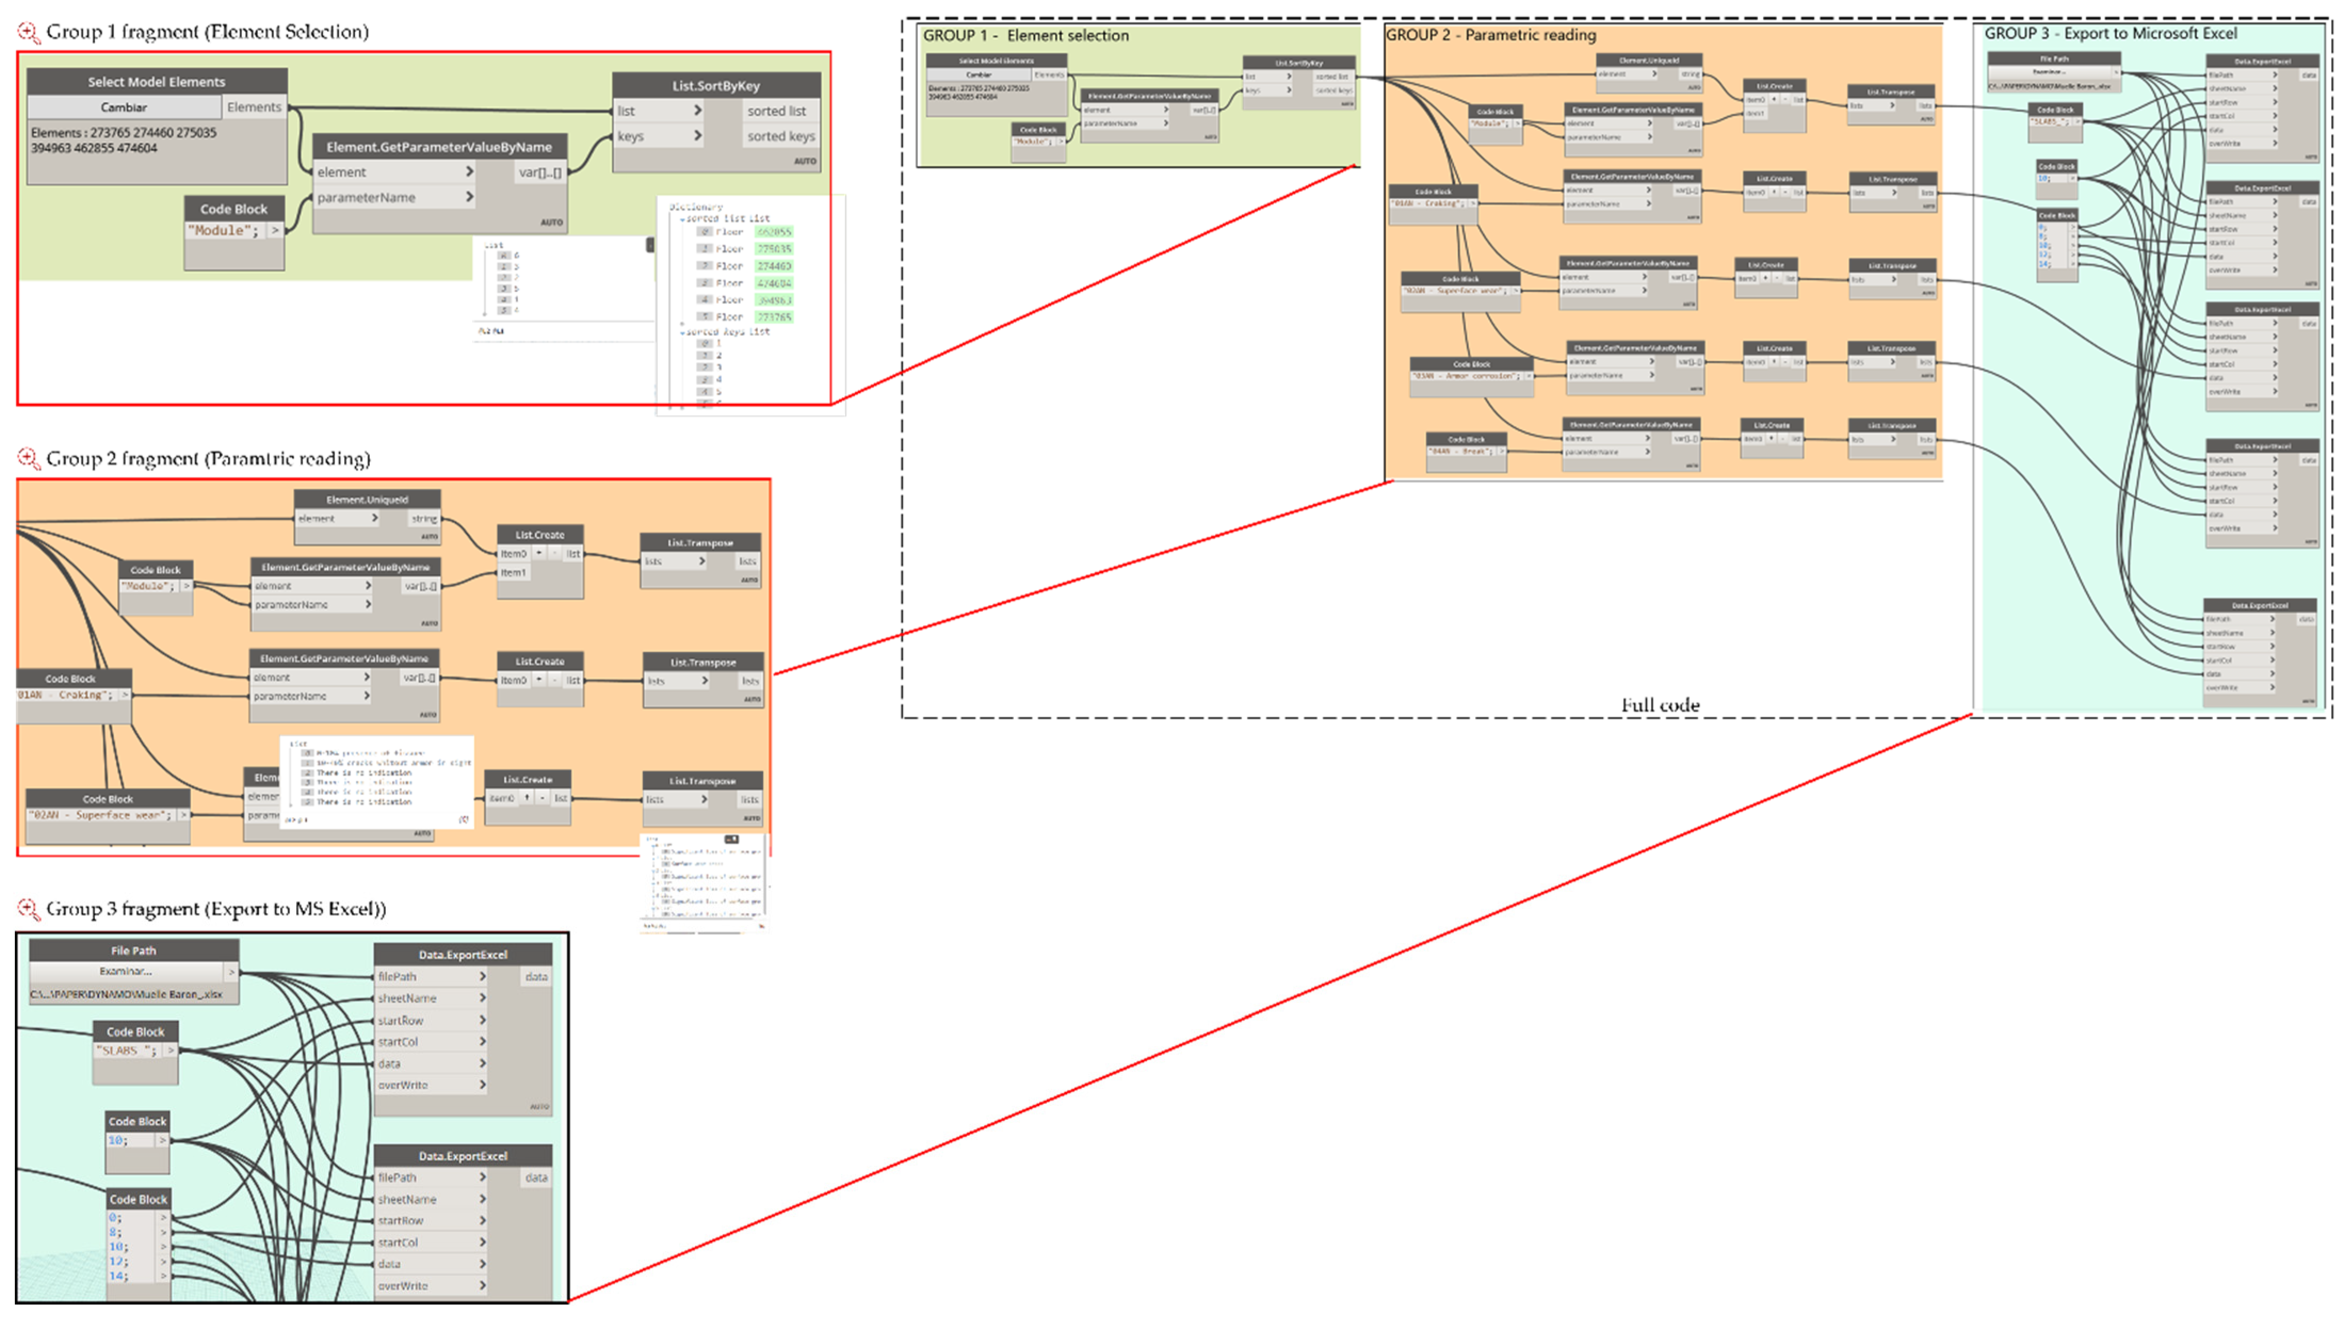This screenshot has width=2345, height=1325.
Task: Click output port arrow of "Module" Code Block
Action: 275,230
